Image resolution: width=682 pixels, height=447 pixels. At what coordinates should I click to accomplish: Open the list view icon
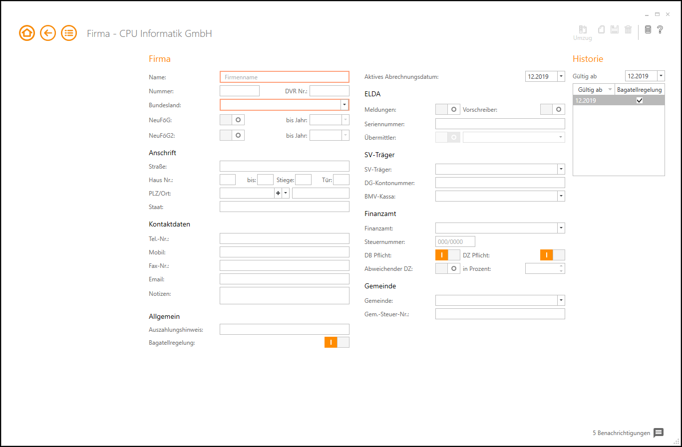click(x=69, y=33)
